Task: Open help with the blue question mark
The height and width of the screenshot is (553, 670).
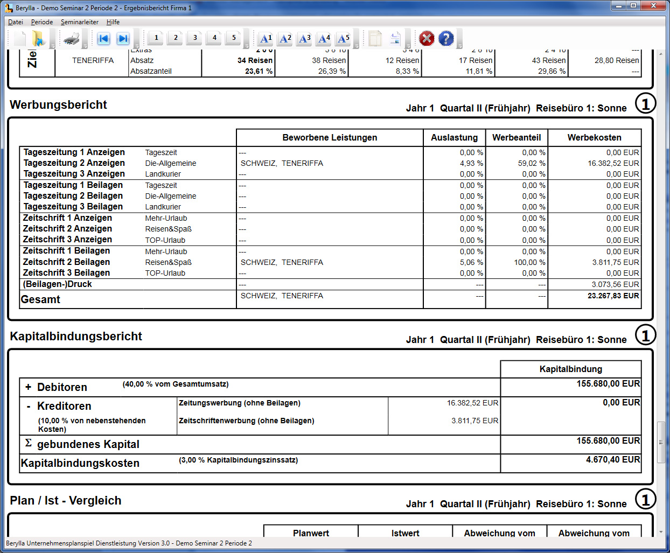Action: pos(446,38)
